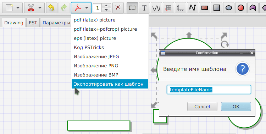
Task: Select the red circle tool
Action: coord(241,8)
